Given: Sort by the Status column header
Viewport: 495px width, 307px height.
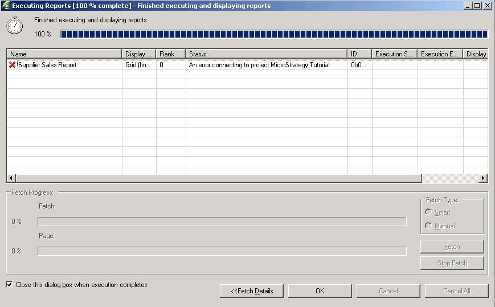Looking at the screenshot, I should tap(266, 54).
